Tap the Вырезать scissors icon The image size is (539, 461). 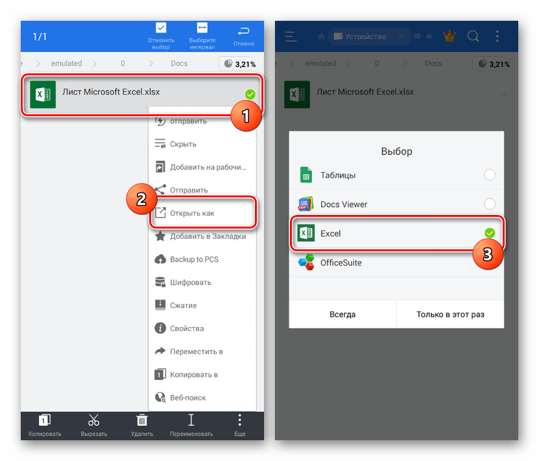point(93,421)
